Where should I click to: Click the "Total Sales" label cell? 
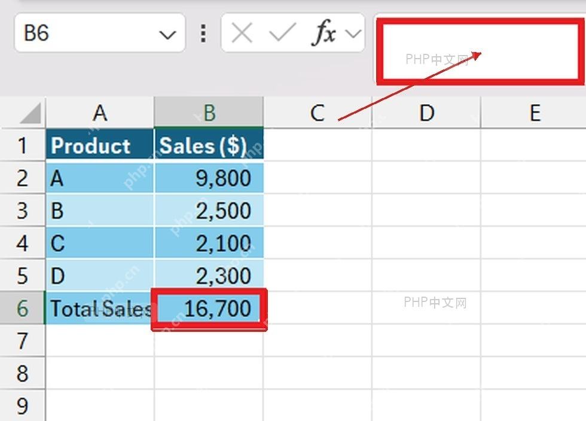click(100, 308)
